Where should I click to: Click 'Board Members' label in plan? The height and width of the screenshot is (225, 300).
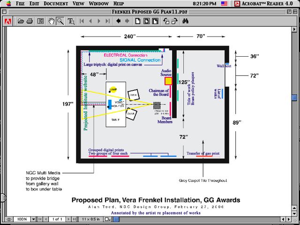pyautogui.click(x=165, y=120)
